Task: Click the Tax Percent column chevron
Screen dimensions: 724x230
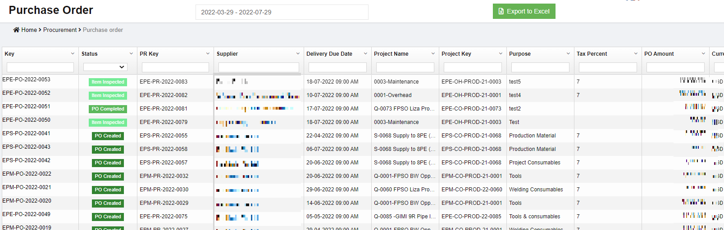Action: point(636,54)
